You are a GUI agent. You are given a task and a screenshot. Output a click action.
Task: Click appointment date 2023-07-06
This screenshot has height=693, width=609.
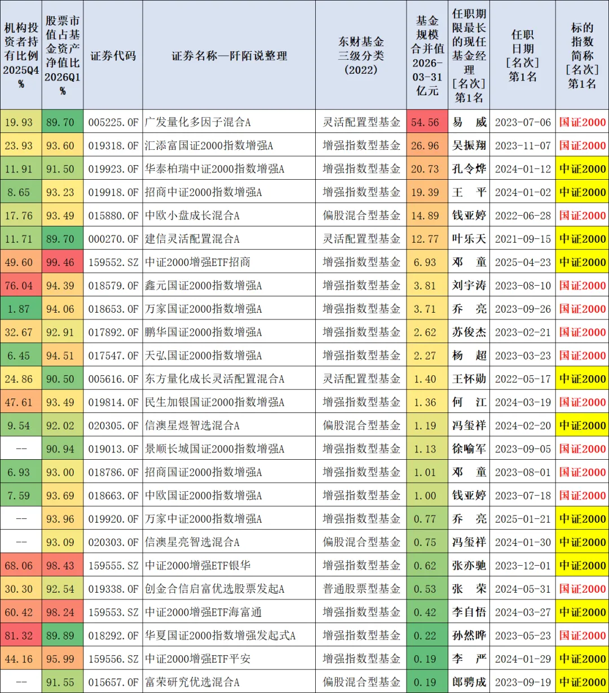tap(523, 122)
